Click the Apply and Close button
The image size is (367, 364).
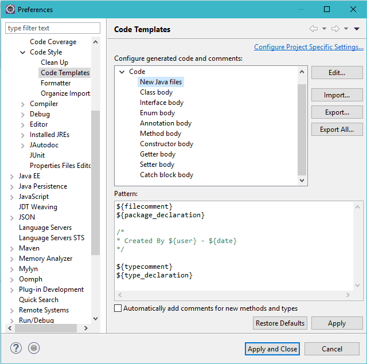pyautogui.click(x=272, y=349)
